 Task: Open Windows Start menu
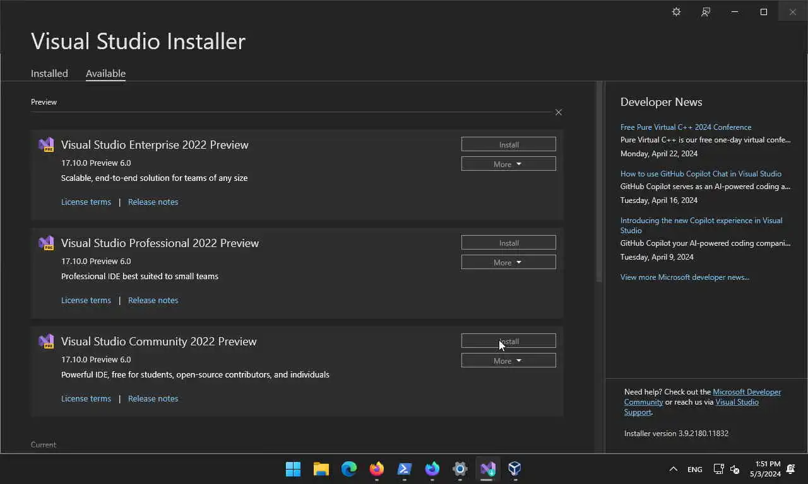(x=293, y=469)
